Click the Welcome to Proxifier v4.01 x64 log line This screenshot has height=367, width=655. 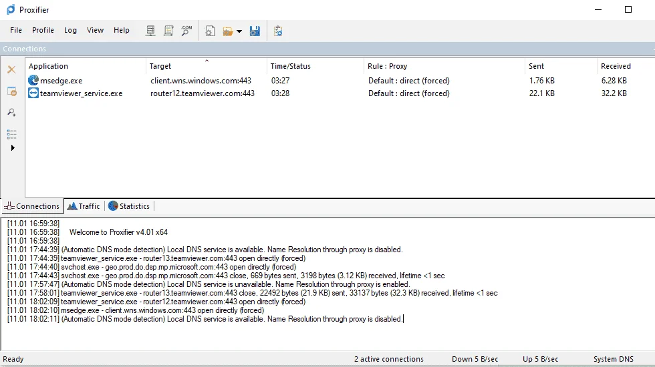[x=88, y=232]
